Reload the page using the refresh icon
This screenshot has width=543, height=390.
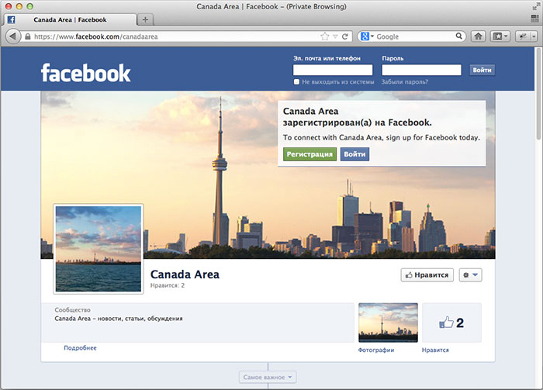coord(345,36)
